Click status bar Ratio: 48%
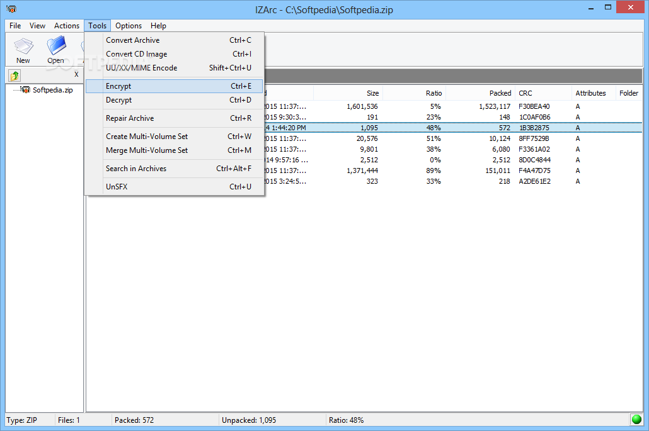 coord(346,420)
